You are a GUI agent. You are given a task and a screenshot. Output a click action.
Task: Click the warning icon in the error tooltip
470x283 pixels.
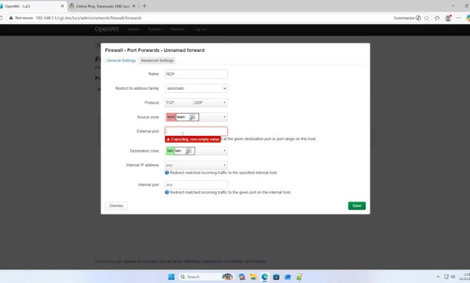pyautogui.click(x=168, y=139)
